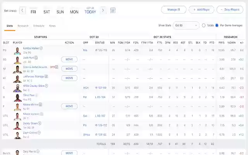Open Kemba Walker's player headshot

pyautogui.click(x=17, y=51)
